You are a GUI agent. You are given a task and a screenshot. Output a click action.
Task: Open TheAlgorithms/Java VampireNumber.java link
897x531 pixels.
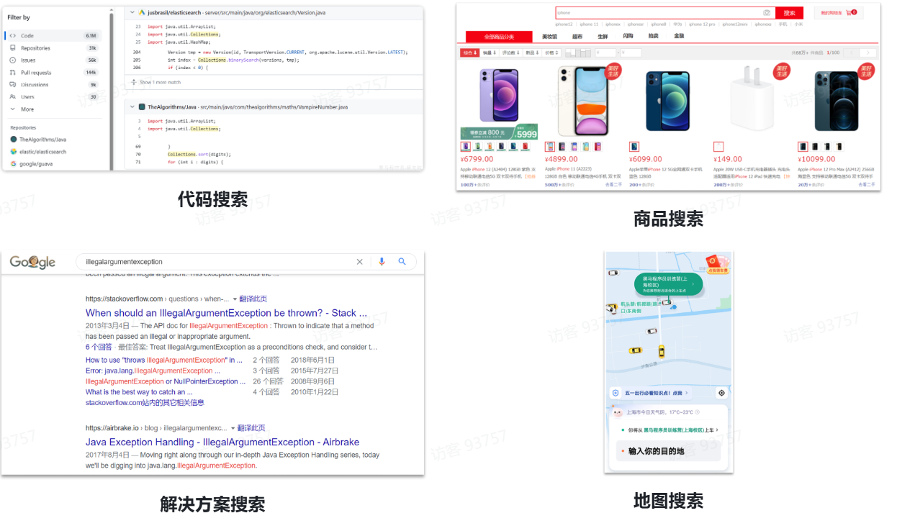[x=248, y=106]
